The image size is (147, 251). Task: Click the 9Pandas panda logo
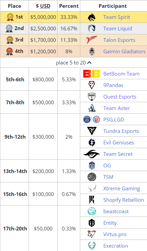tap(92, 85)
